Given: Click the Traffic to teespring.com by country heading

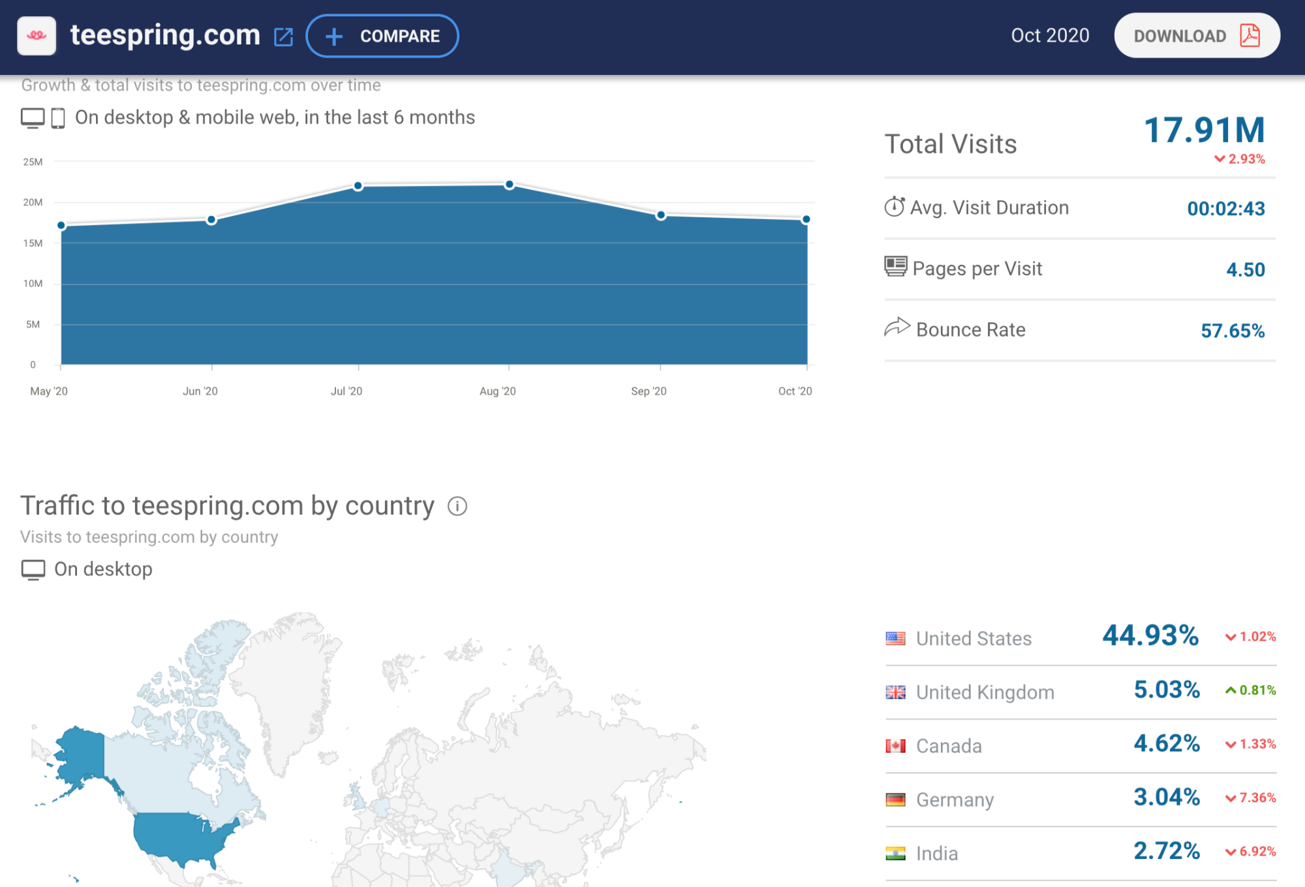Looking at the screenshot, I should pos(227,506).
